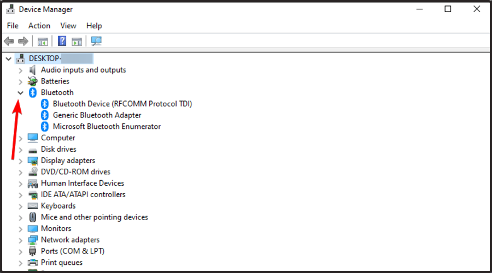
Task: Click the Show/Hide Console Tree icon
Action: coord(43,41)
